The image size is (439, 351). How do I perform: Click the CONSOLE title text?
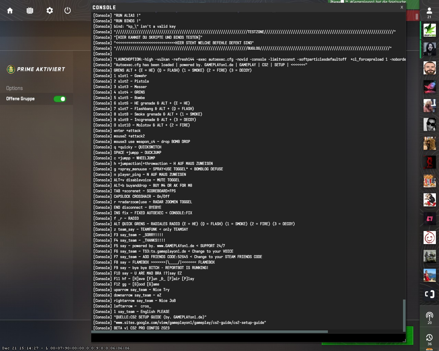click(x=104, y=8)
